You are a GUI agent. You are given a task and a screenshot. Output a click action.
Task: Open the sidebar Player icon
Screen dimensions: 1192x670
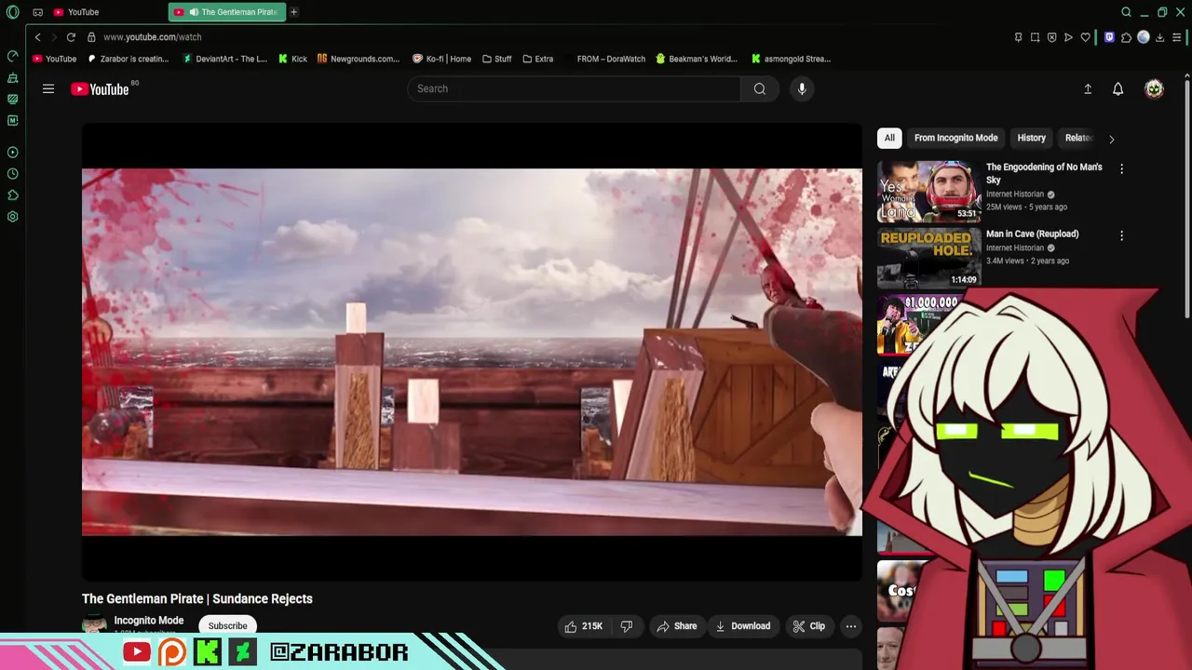pyautogui.click(x=12, y=152)
